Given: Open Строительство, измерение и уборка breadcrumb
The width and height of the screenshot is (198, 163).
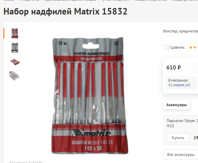Looking at the screenshot, I should click(x=70, y=0).
